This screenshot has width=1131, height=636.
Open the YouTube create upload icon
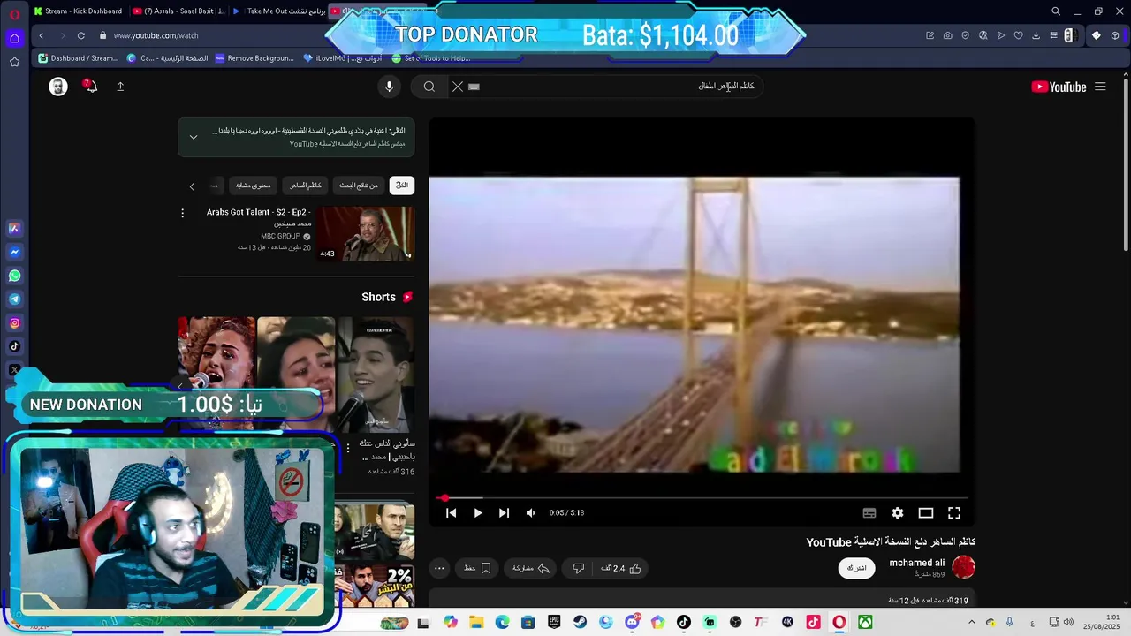coord(120,87)
